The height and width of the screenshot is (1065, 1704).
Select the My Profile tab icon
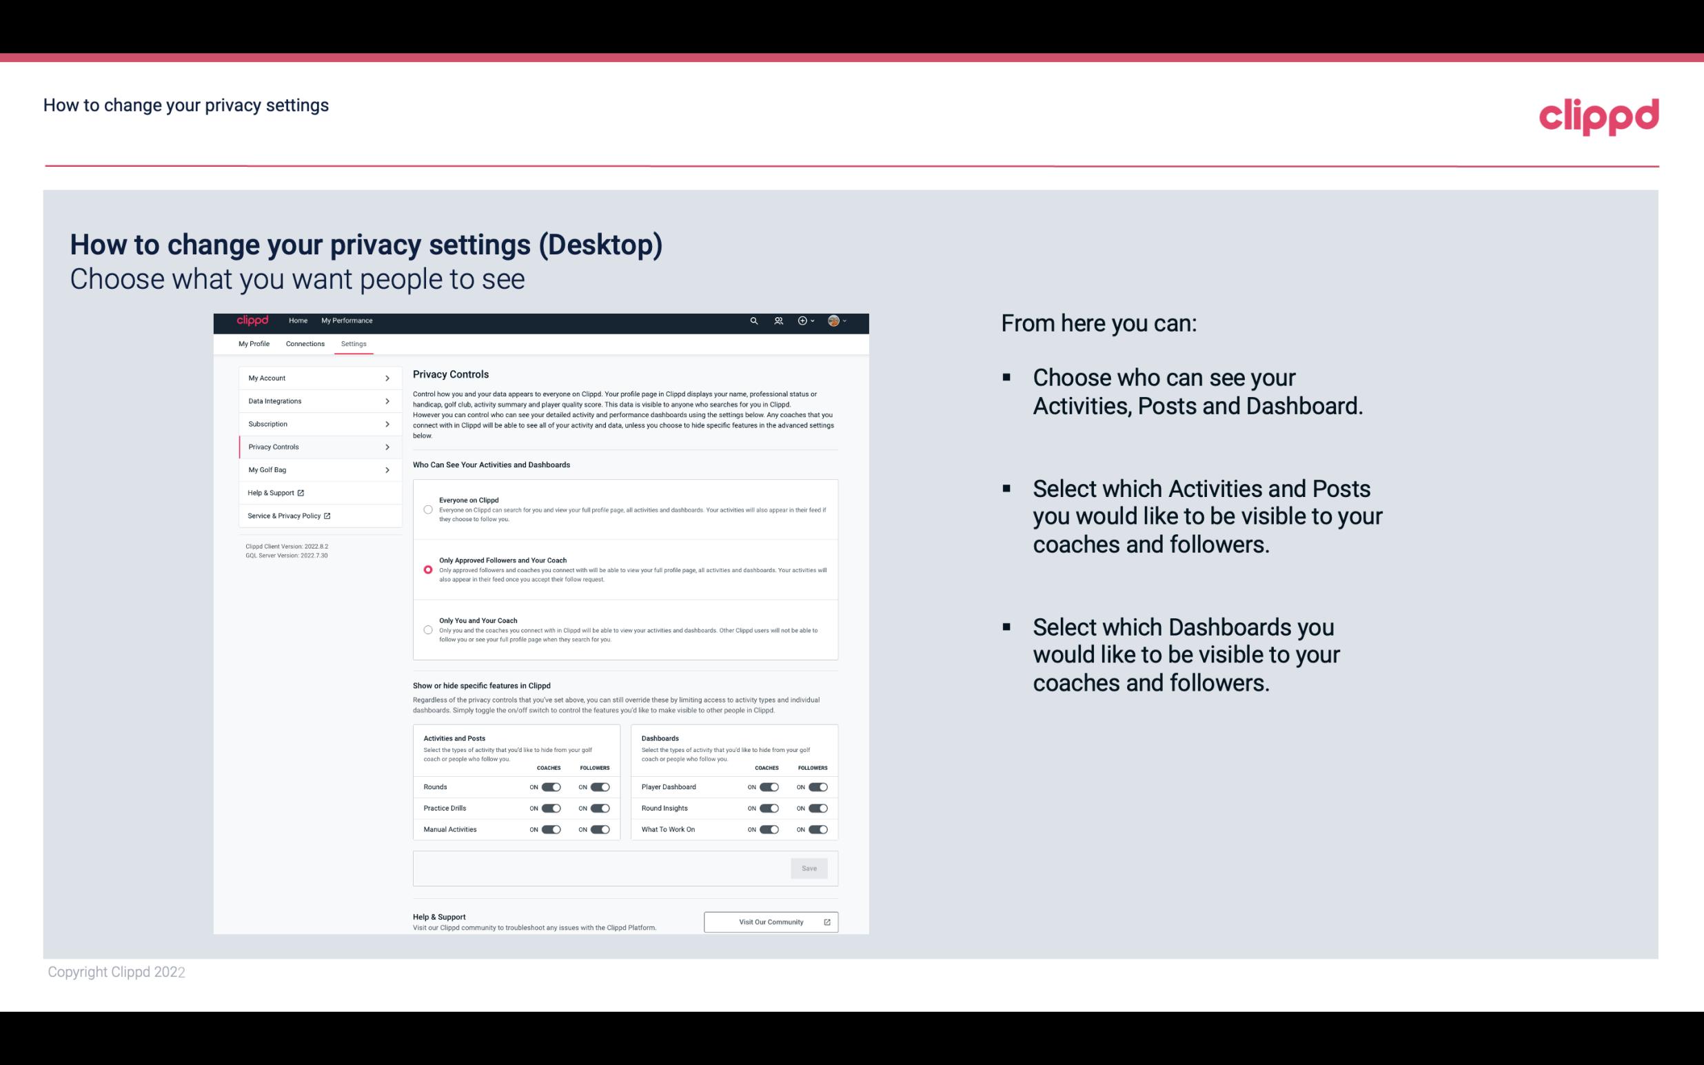tap(254, 343)
